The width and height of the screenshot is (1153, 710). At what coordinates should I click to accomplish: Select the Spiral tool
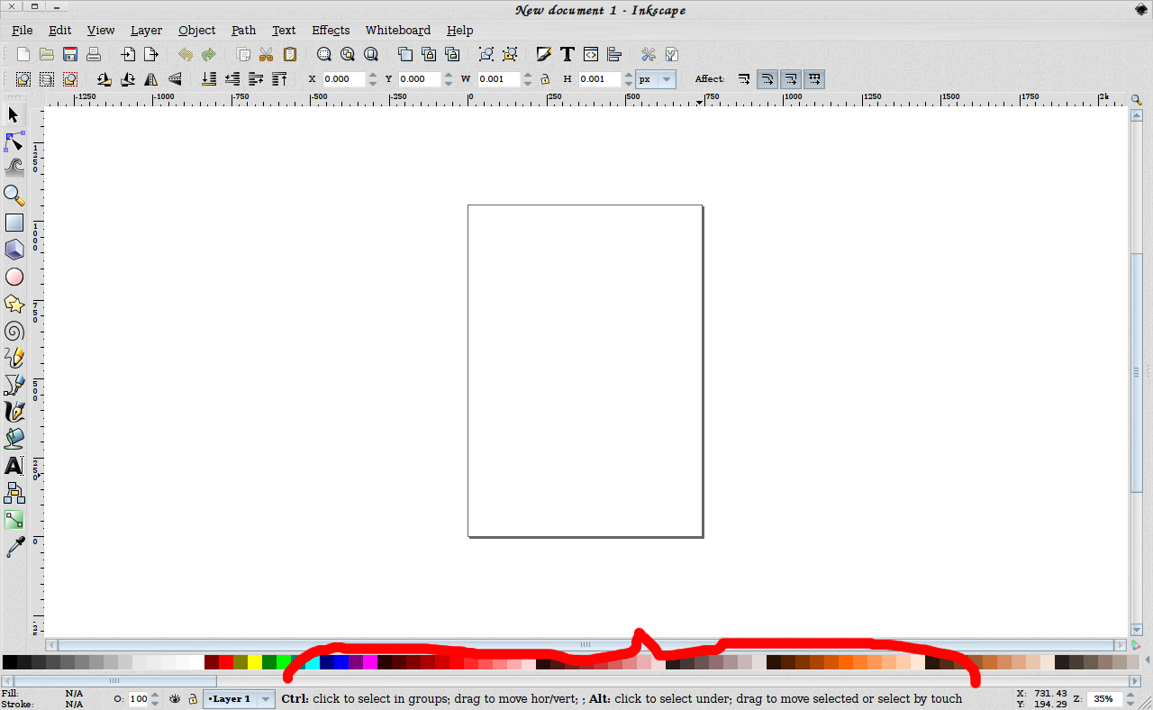point(14,331)
